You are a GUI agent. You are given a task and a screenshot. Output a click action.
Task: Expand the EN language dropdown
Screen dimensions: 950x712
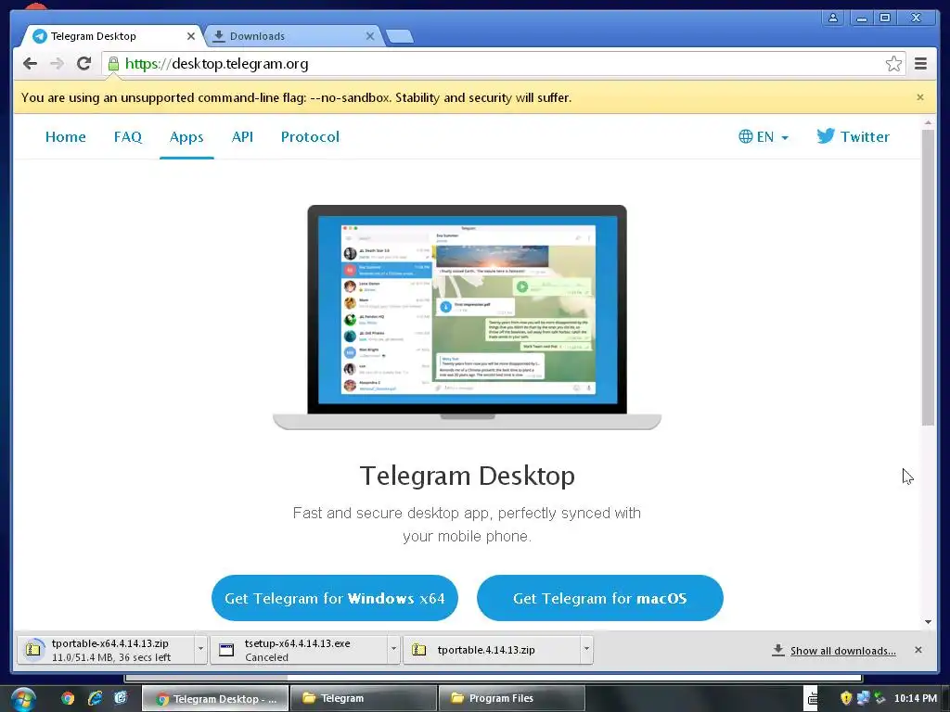click(764, 137)
